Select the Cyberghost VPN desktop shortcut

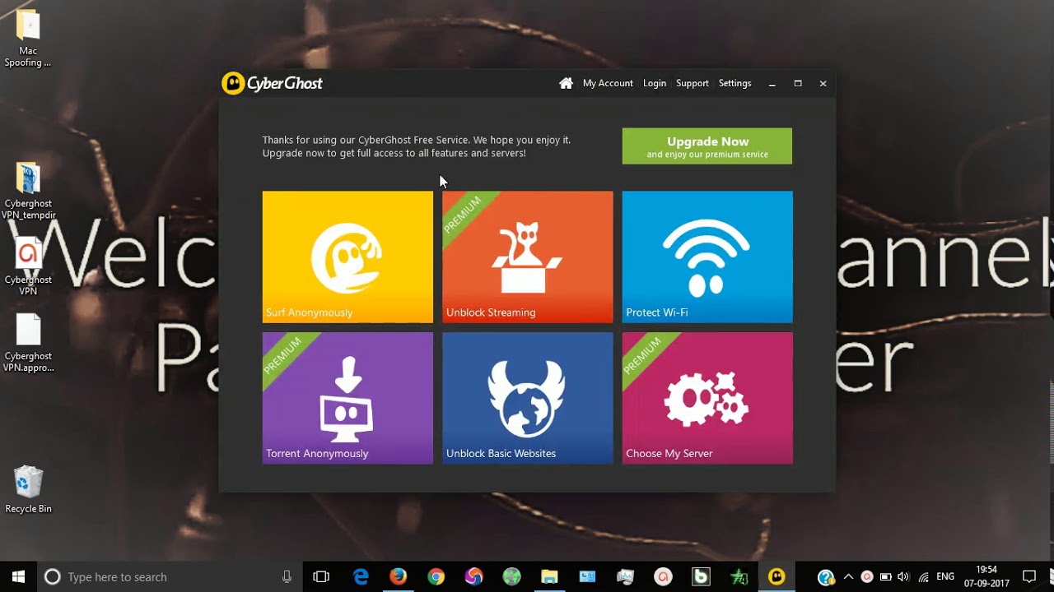[x=28, y=267]
